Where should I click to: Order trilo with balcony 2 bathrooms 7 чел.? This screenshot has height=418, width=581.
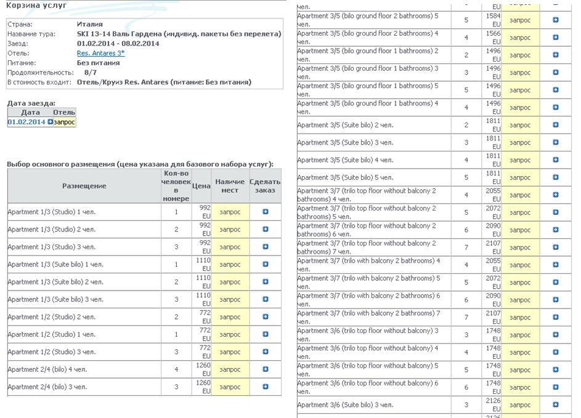click(556, 317)
